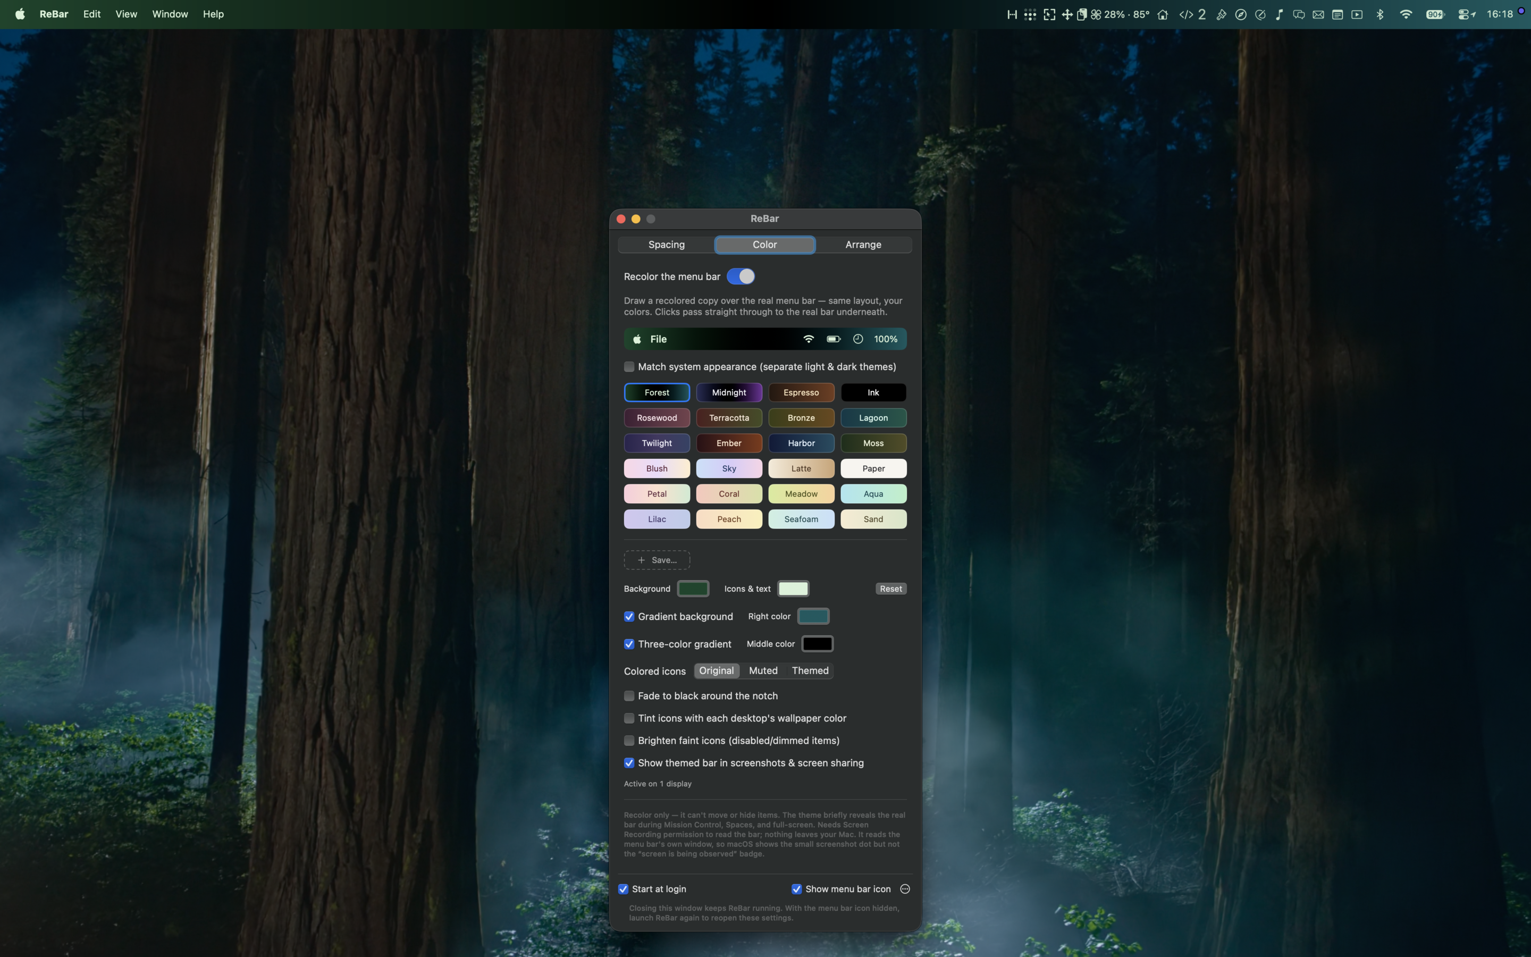Viewport: 1531px width, 957px height.
Task: Click the screen capture selection icon
Action: tap(1049, 14)
